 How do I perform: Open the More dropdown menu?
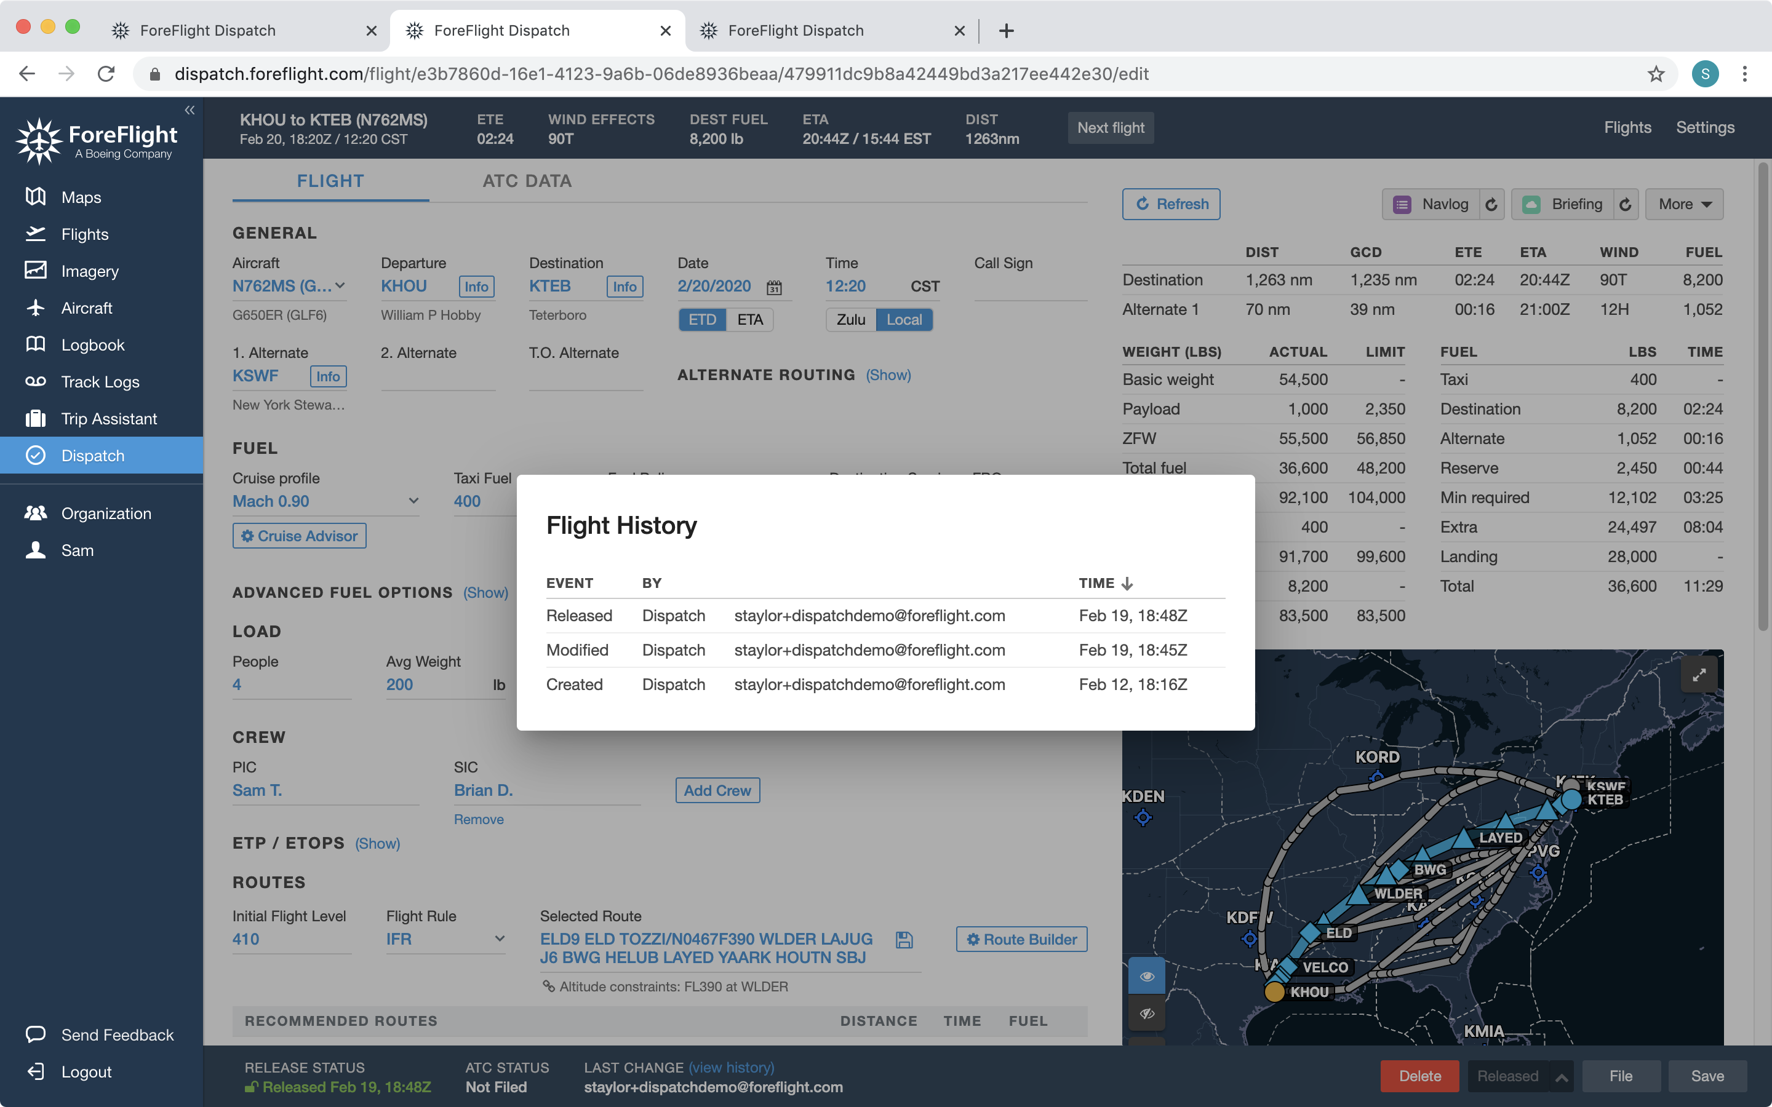click(x=1684, y=204)
